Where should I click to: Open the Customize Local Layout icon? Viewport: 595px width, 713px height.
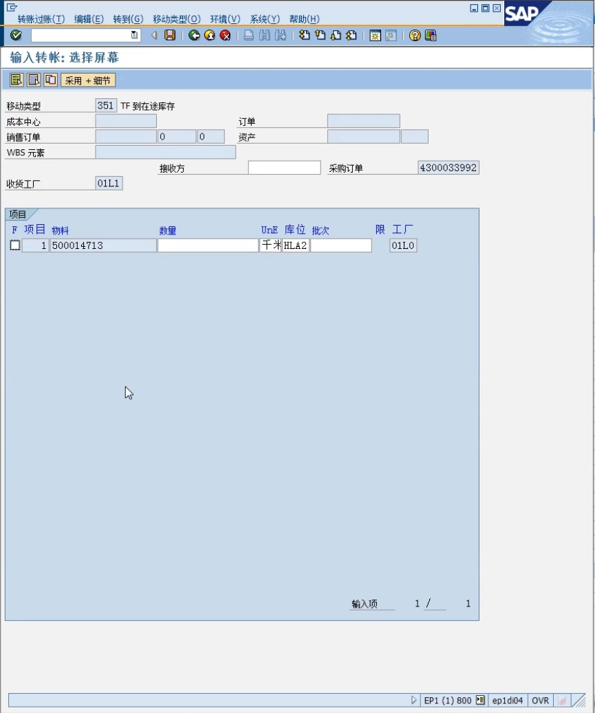point(431,36)
